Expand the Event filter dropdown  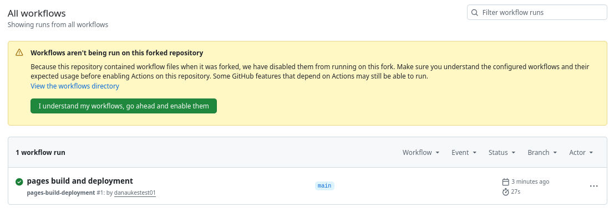pyautogui.click(x=464, y=152)
